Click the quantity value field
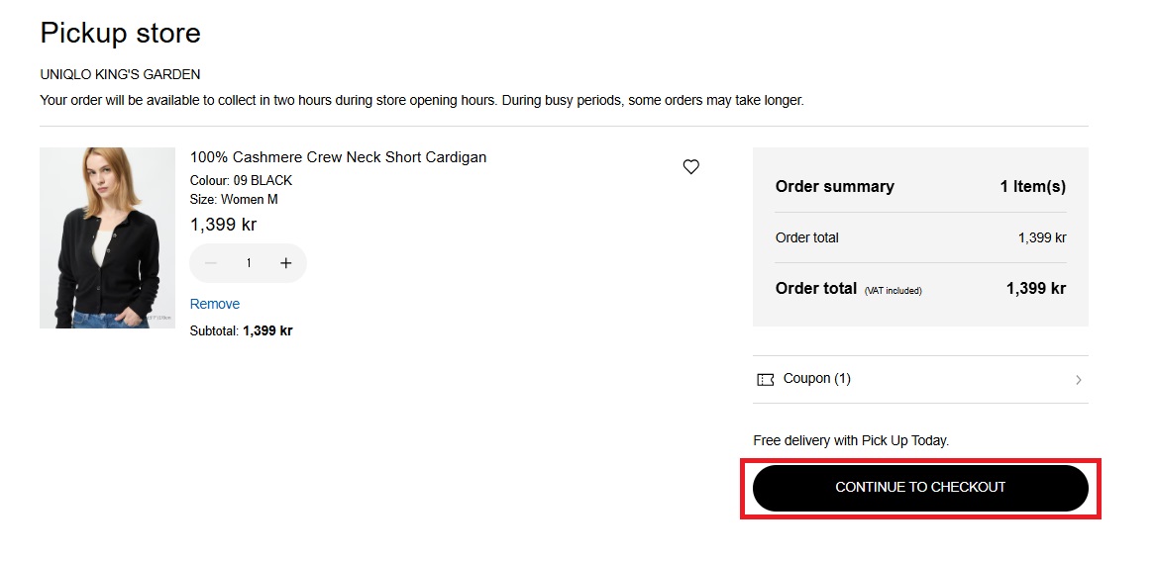Image resolution: width=1157 pixels, height=561 pixels. tap(249, 263)
